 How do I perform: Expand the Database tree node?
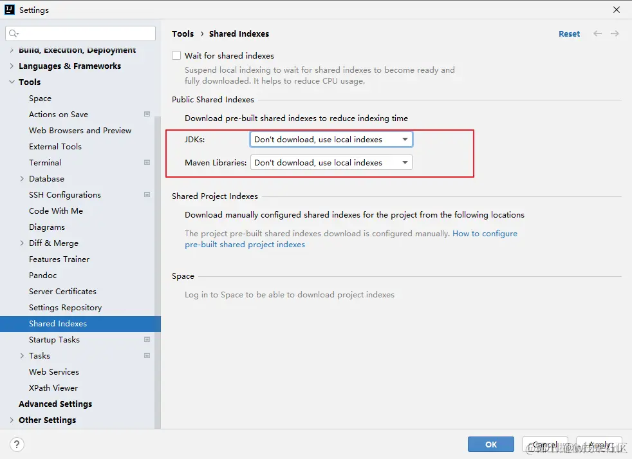pyautogui.click(x=22, y=178)
